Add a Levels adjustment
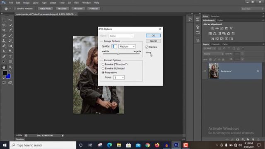 (217, 28)
